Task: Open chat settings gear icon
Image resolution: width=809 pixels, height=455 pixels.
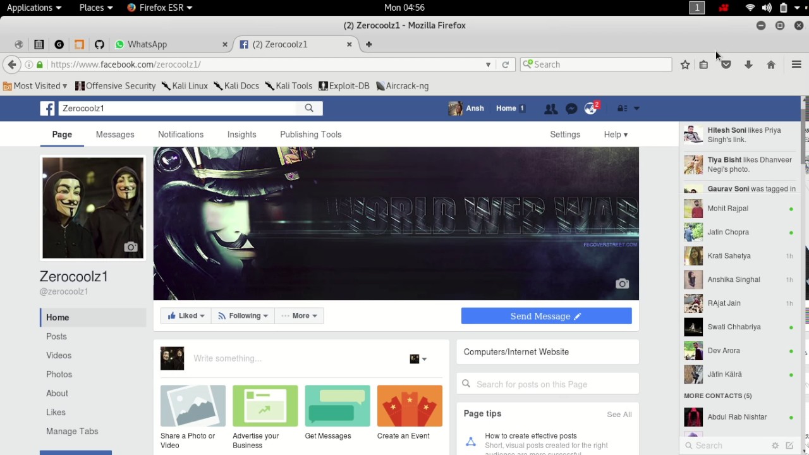Action: (x=776, y=446)
